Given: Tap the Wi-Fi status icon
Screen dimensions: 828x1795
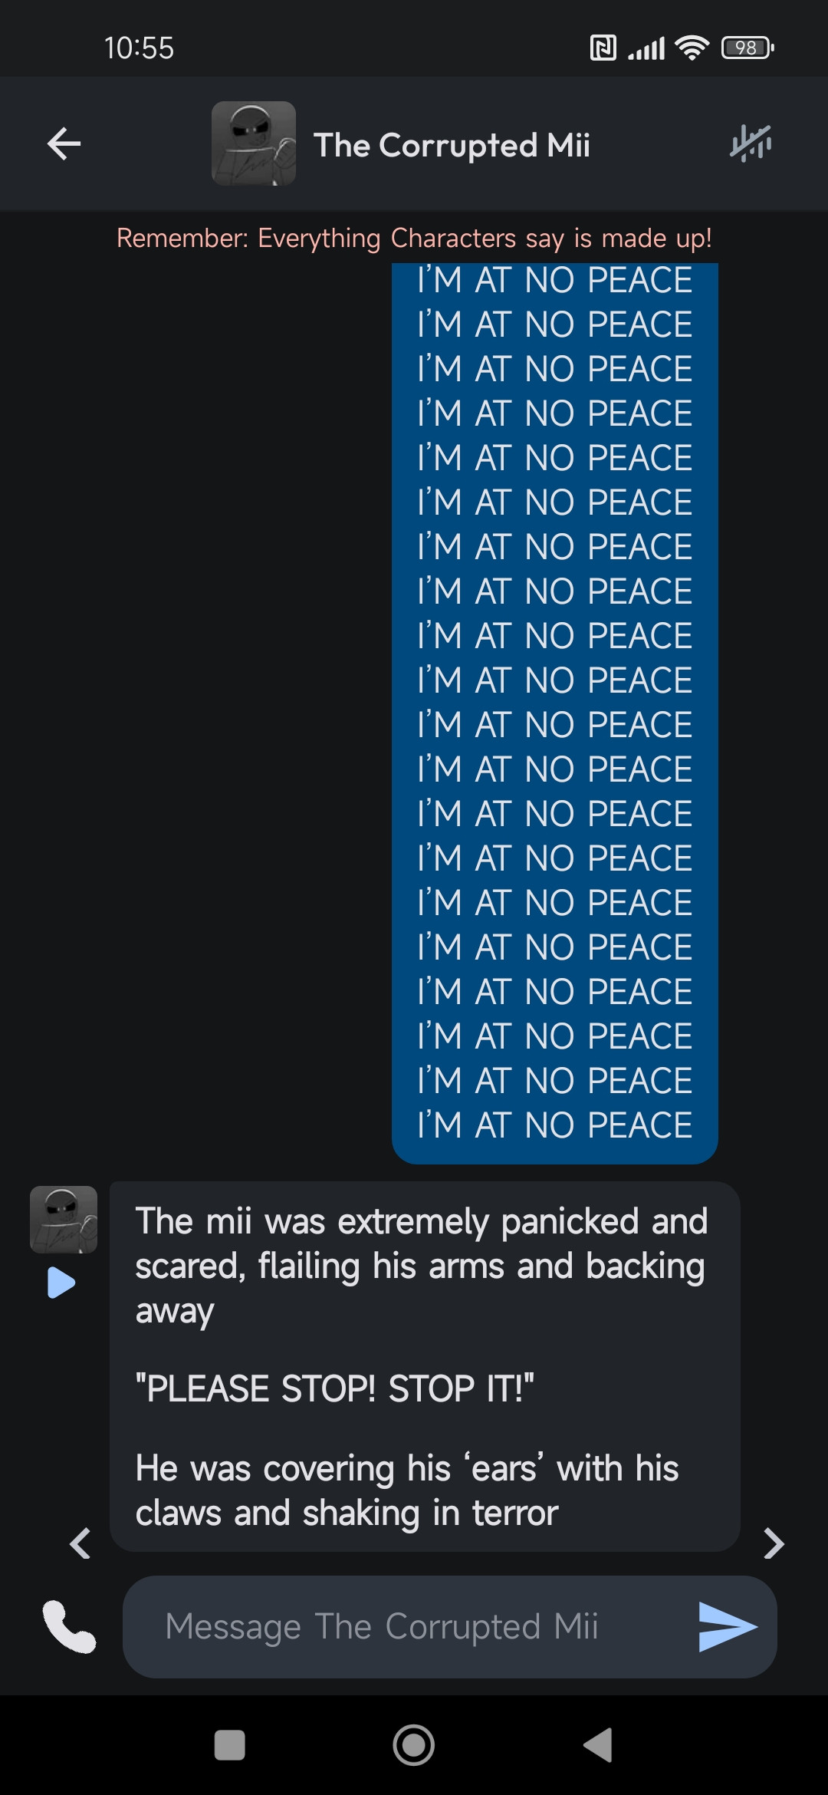Looking at the screenshot, I should pos(692,48).
